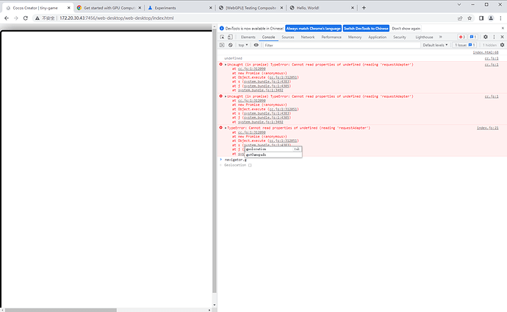Select the geolocation autocomplete suggestion
The height and width of the screenshot is (312, 507).
tap(273, 149)
